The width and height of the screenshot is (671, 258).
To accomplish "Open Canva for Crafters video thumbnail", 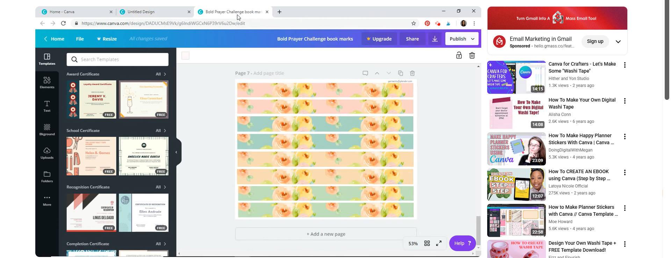I will click(x=516, y=77).
